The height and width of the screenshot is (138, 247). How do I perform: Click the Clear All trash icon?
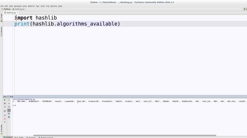click(x=9, y=117)
